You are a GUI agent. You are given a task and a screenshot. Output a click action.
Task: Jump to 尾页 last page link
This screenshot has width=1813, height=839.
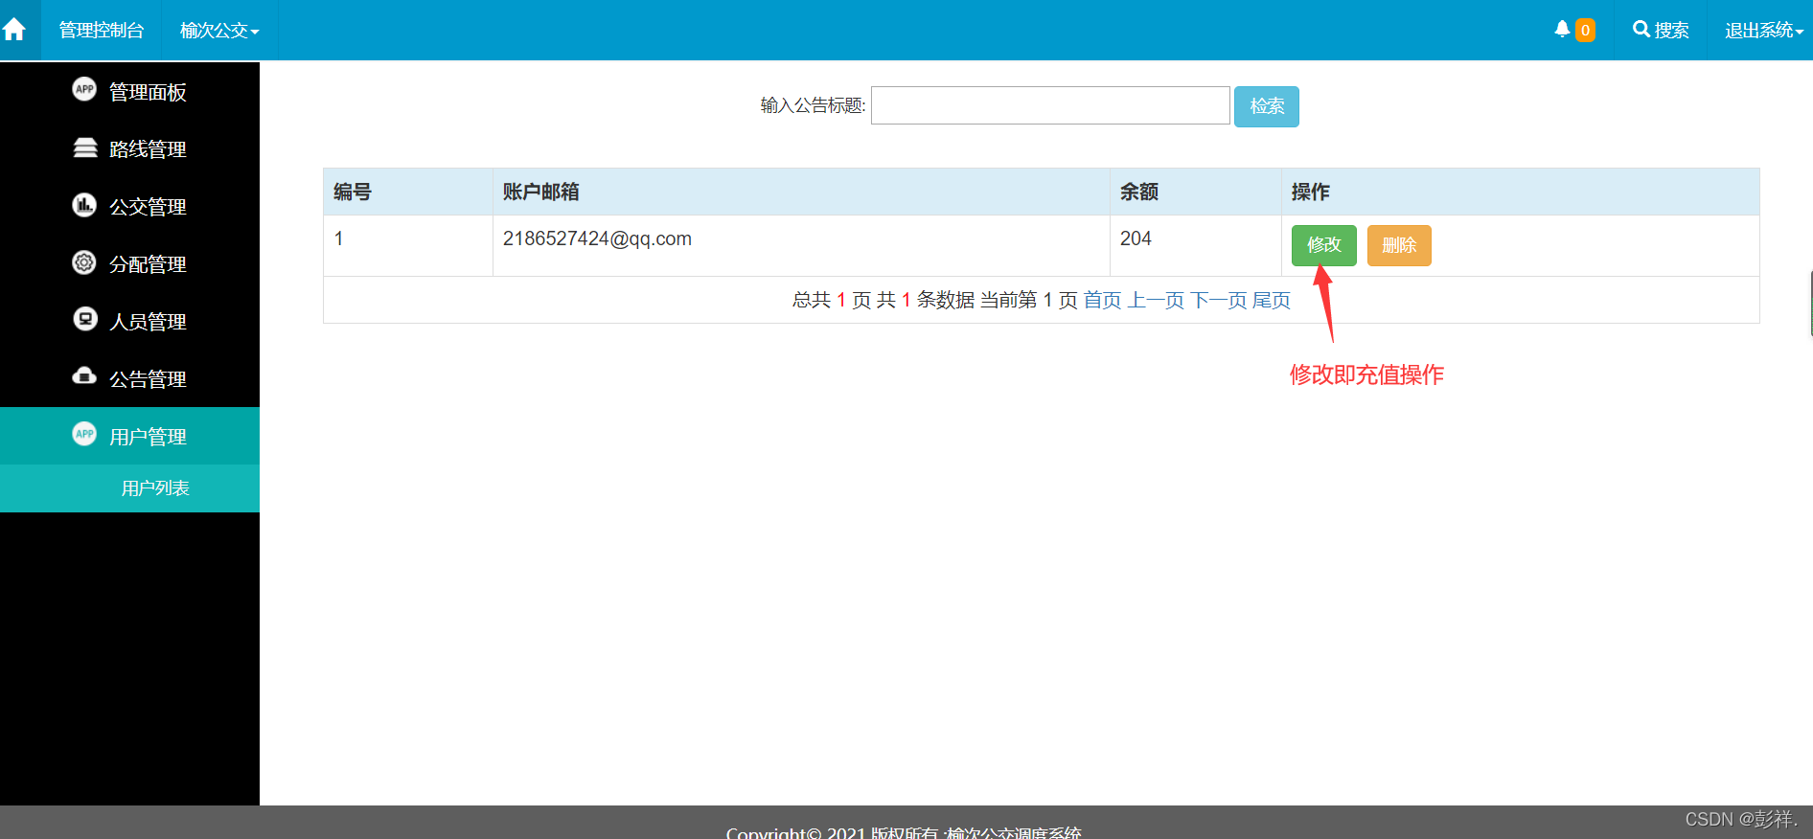point(1272,300)
